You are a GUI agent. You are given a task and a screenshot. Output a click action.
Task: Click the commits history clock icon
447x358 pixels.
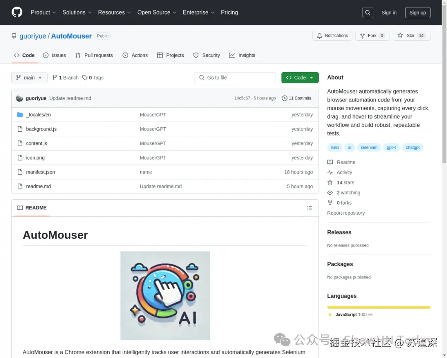click(284, 98)
